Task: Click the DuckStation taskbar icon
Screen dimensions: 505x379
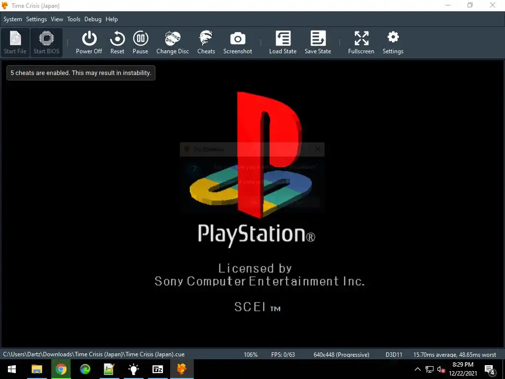Action: pos(181,369)
